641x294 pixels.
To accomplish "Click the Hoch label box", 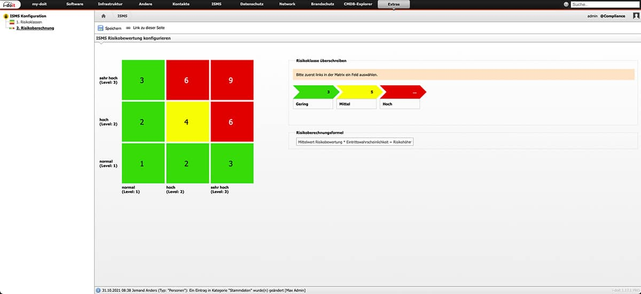I will (x=400, y=104).
